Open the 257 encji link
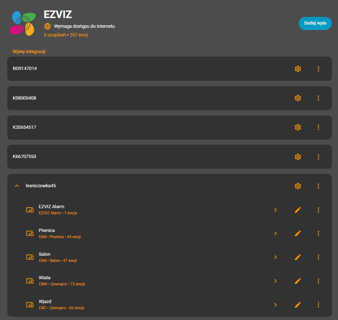The image size is (338, 320). tap(79, 35)
